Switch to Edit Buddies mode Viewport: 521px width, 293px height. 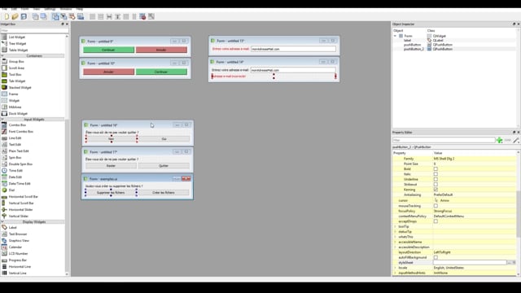point(72,16)
